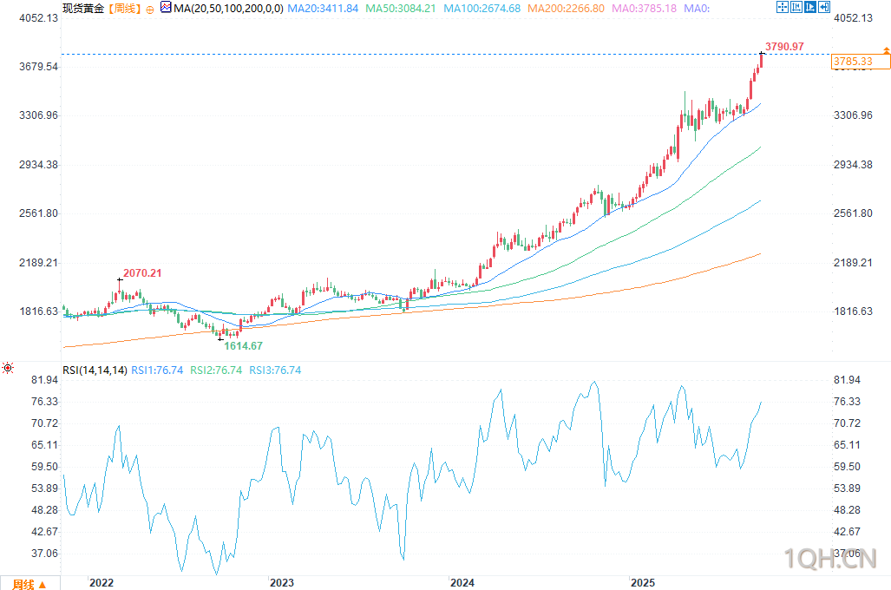Toggle the MA50:3084.21 legend line
Screen dimensions: 891x590
pos(400,9)
